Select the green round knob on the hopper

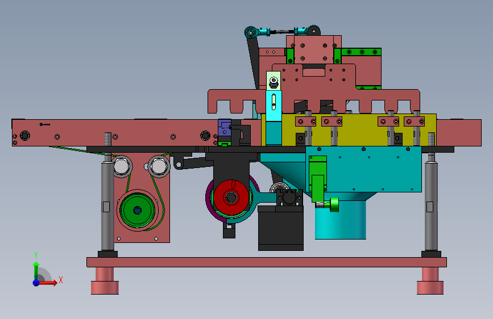point(334,205)
